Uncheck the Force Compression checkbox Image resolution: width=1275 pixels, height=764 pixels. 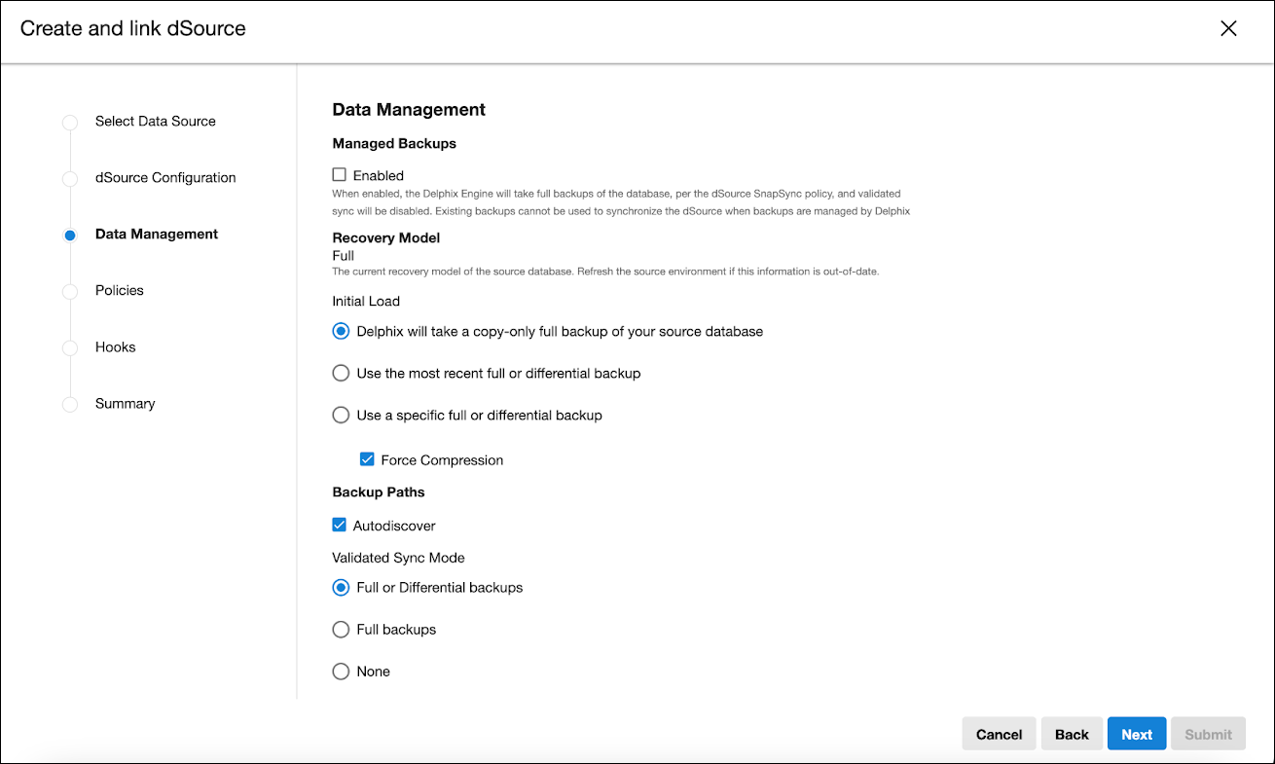point(367,459)
